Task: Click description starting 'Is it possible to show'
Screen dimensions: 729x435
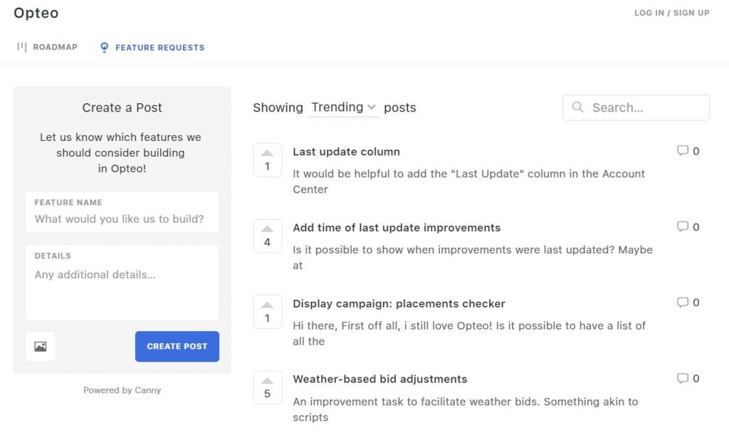Action: click(x=473, y=258)
